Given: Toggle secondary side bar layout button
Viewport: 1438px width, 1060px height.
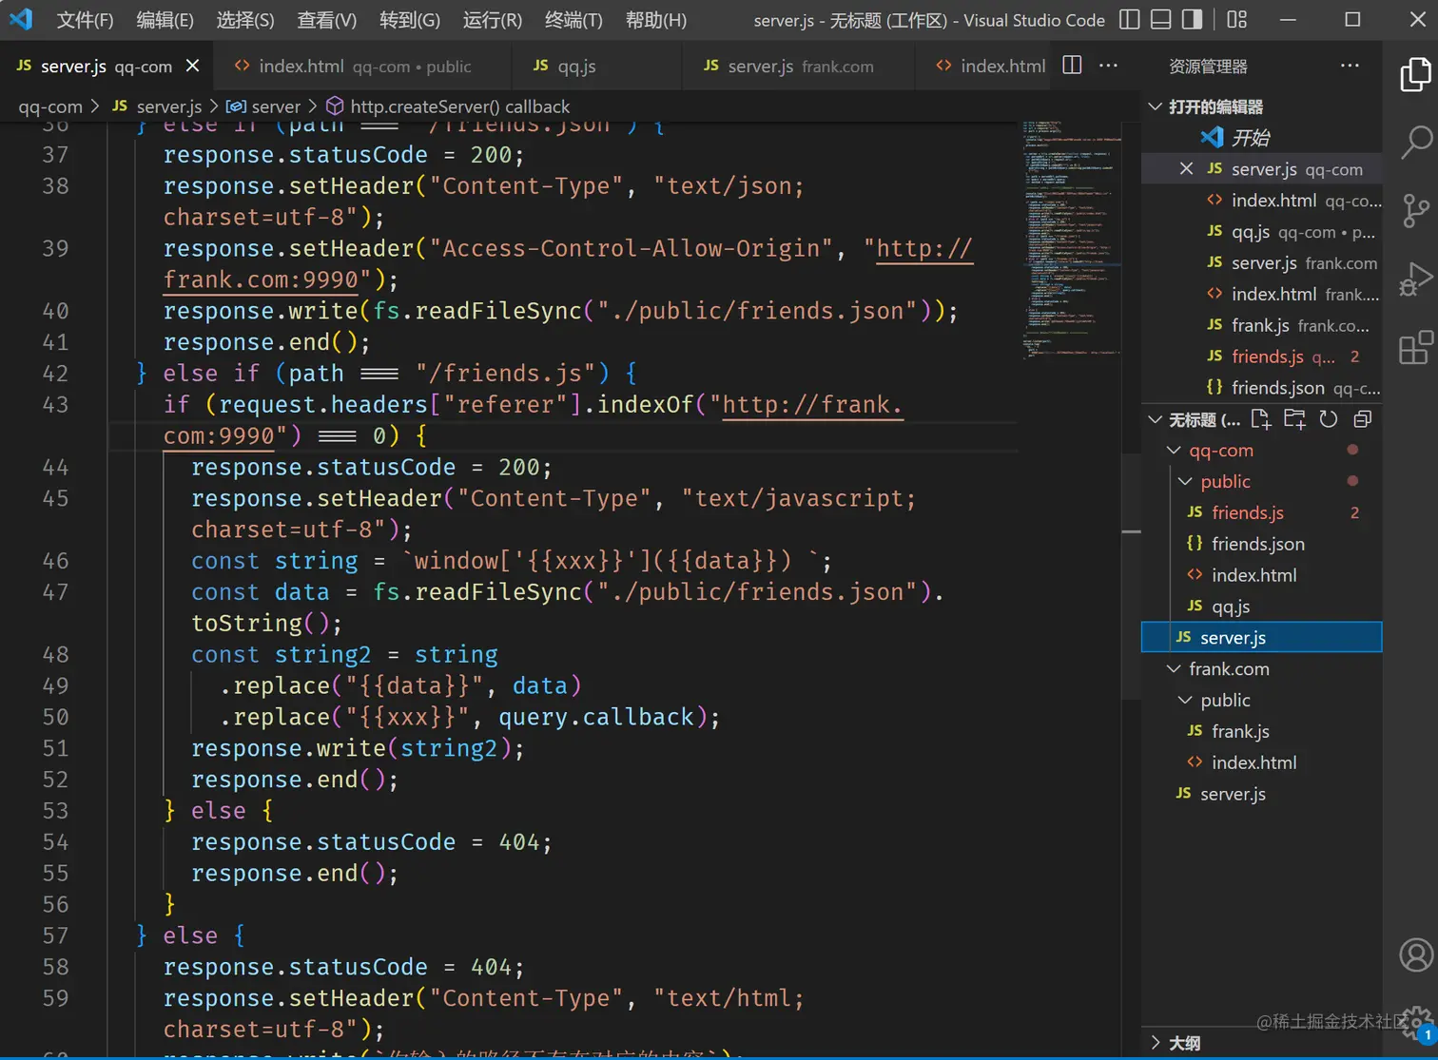Looking at the screenshot, I should (1192, 20).
